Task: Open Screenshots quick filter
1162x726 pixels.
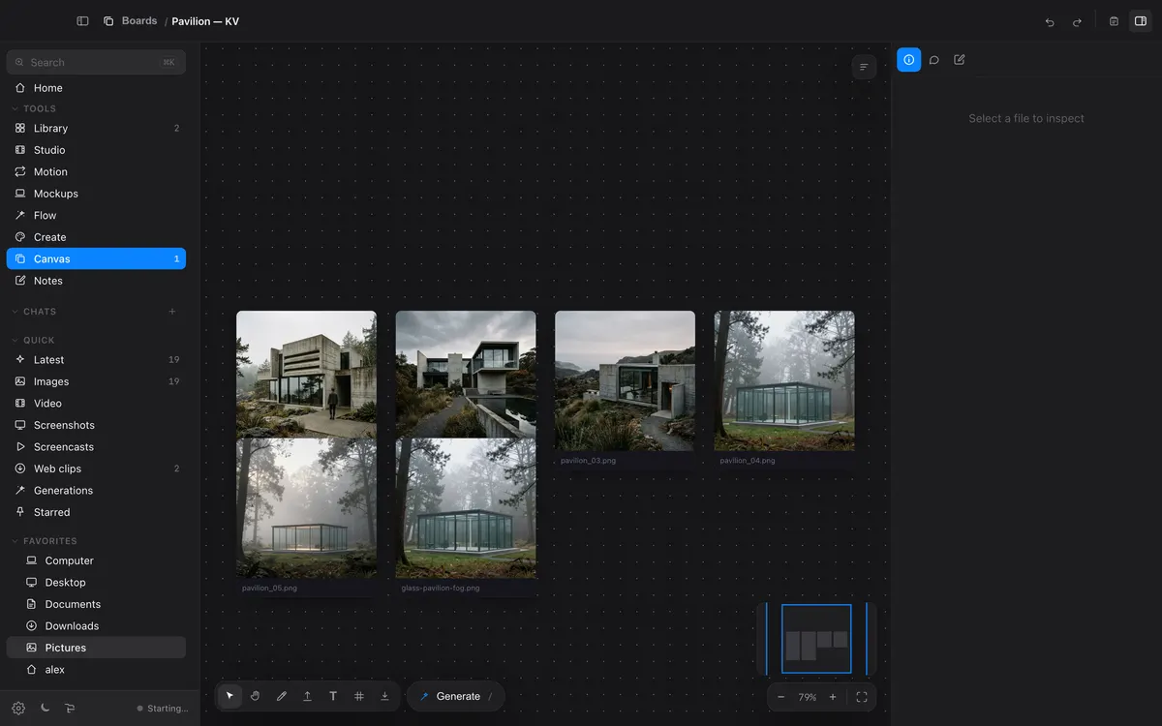Action: tap(96, 425)
